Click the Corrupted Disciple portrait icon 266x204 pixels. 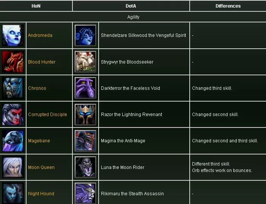click(13, 115)
